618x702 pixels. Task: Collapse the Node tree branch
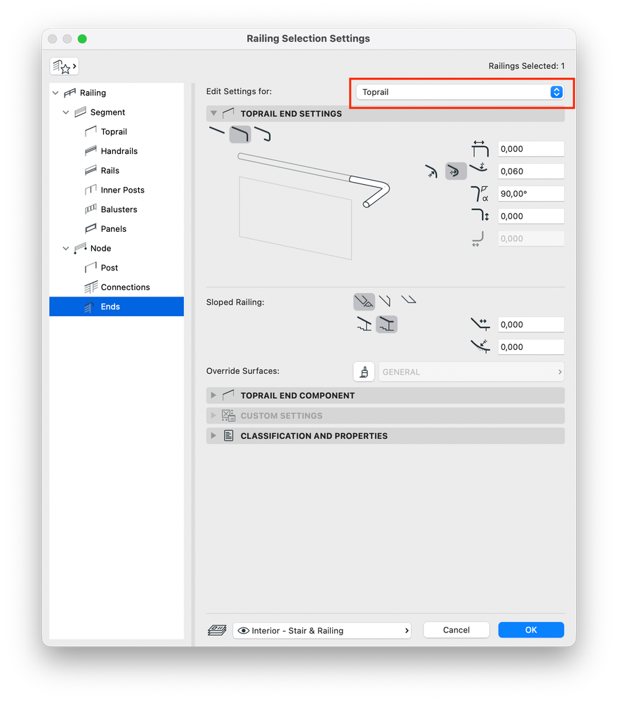click(x=66, y=249)
